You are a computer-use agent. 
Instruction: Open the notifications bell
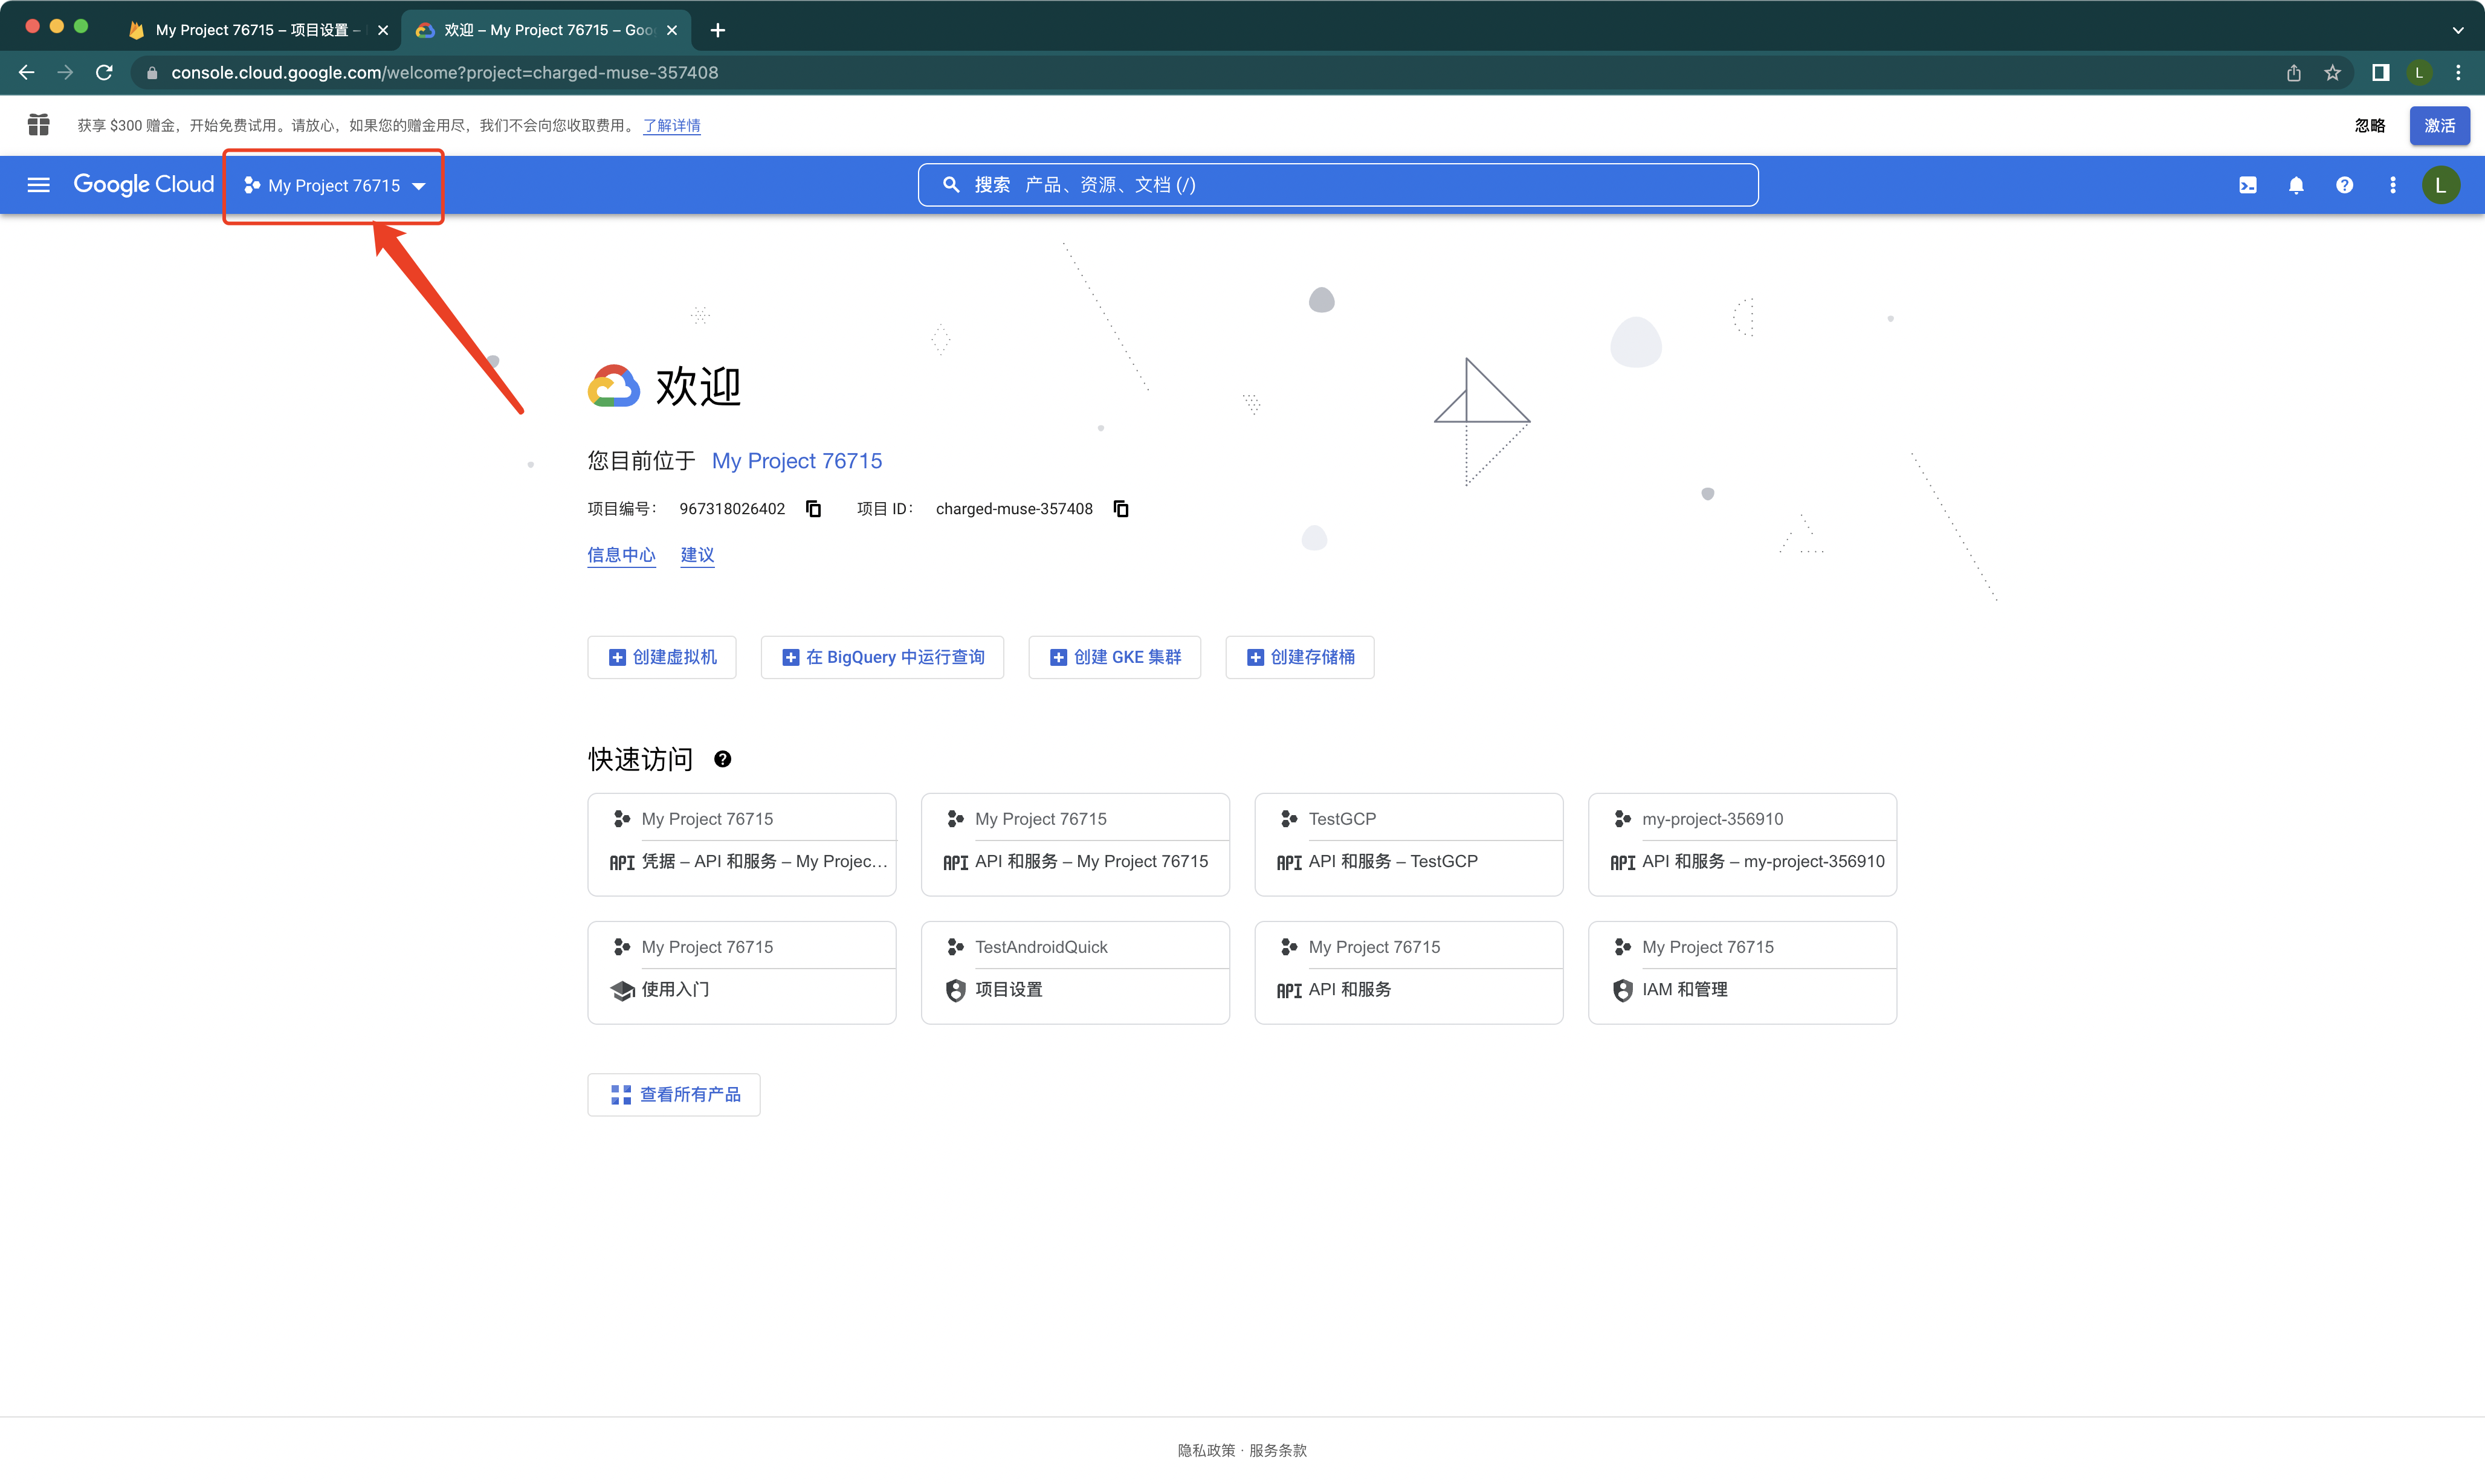[2296, 185]
